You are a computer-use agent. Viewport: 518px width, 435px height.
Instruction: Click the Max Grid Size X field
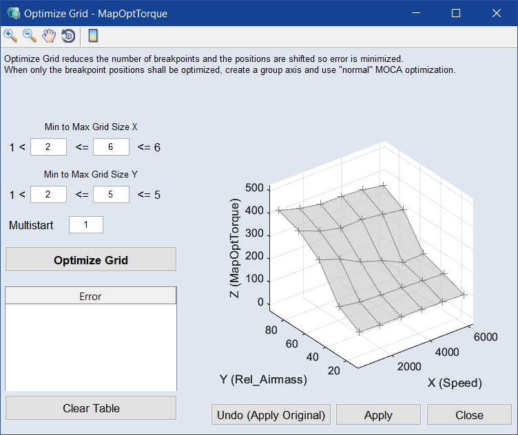(x=111, y=147)
